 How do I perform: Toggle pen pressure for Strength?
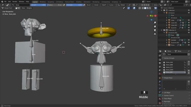pyautogui.click(x=84, y=5)
